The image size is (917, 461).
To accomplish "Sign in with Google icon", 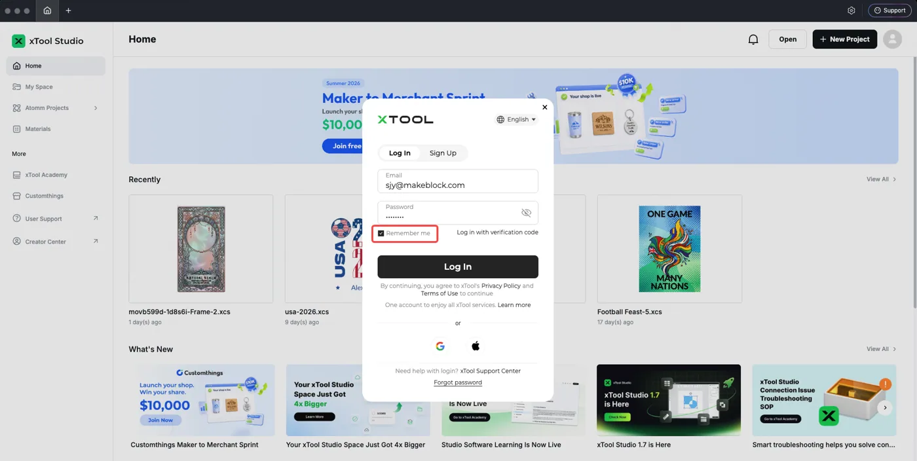I will [x=440, y=346].
